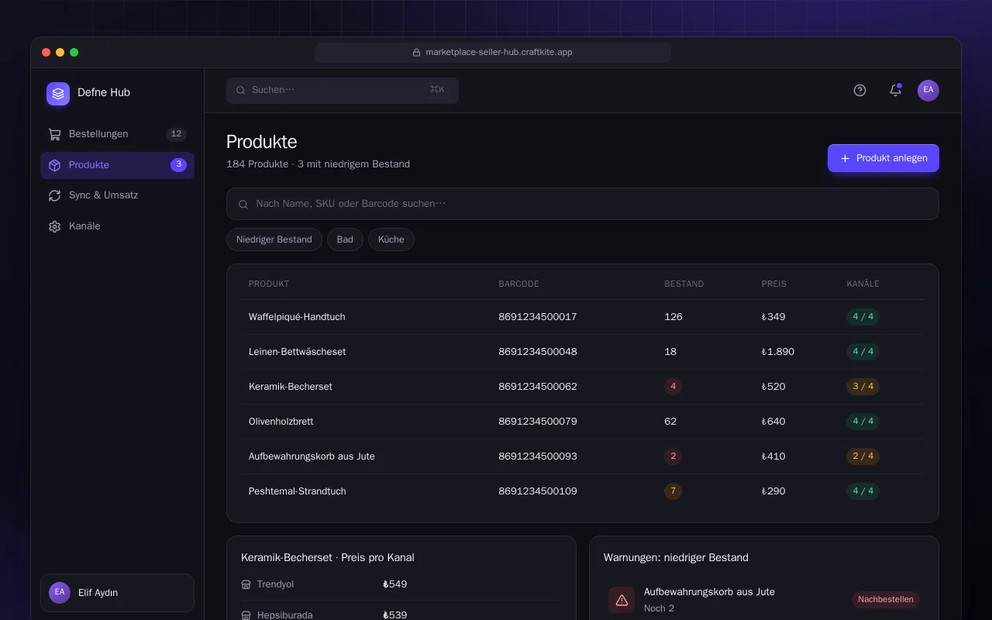The image size is (992, 620).
Task: Open the Waffelpiqué-Handtuch product row
Action: tap(583, 317)
